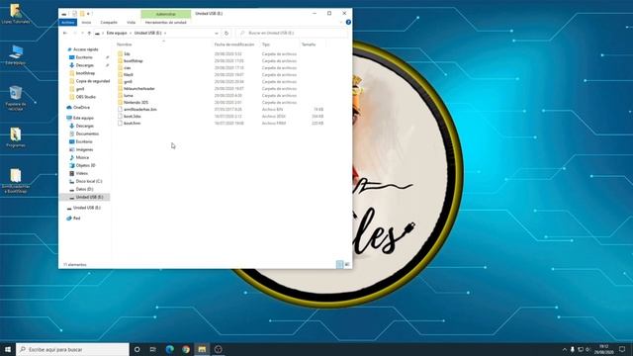The height and width of the screenshot is (356, 633).
Task: Go up one folder level
Action: (x=89, y=33)
